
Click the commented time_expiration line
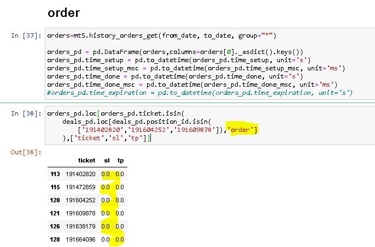point(200,93)
